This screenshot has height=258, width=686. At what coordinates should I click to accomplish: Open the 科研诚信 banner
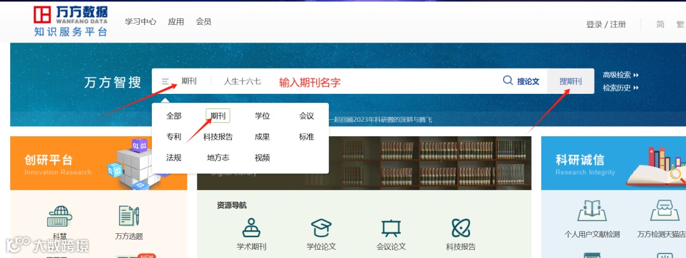tap(614, 164)
